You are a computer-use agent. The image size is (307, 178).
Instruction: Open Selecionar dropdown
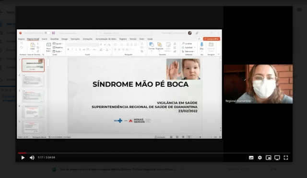click(x=188, y=51)
